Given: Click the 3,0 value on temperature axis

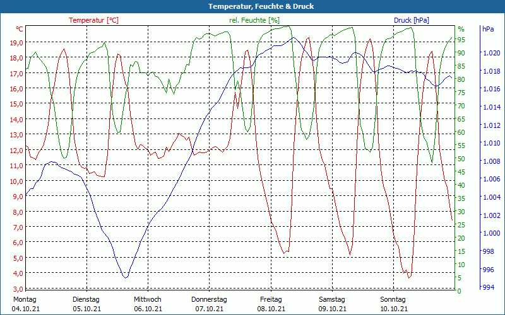Looking at the screenshot, I should (18, 289).
